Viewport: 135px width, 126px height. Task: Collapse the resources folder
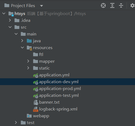tap(22, 47)
